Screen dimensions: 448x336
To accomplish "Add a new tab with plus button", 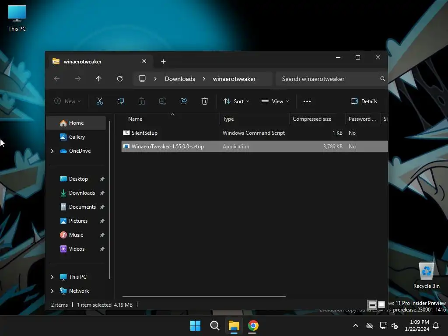I will [164, 61].
